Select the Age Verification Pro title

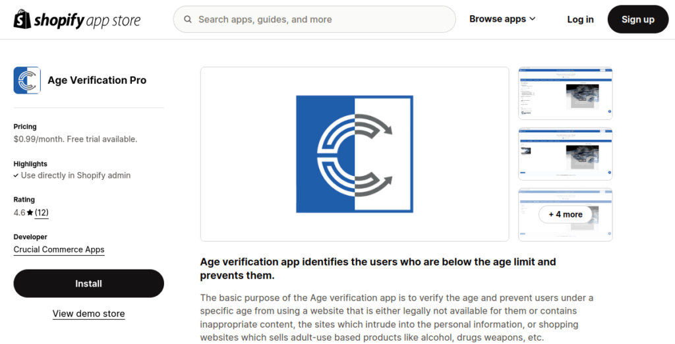pos(97,80)
